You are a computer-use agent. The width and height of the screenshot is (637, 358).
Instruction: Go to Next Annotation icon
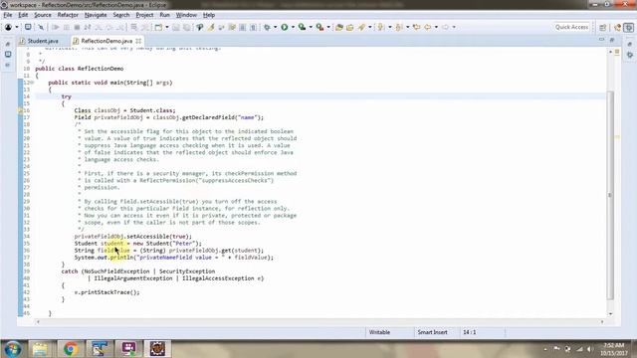pyautogui.click(x=380, y=27)
